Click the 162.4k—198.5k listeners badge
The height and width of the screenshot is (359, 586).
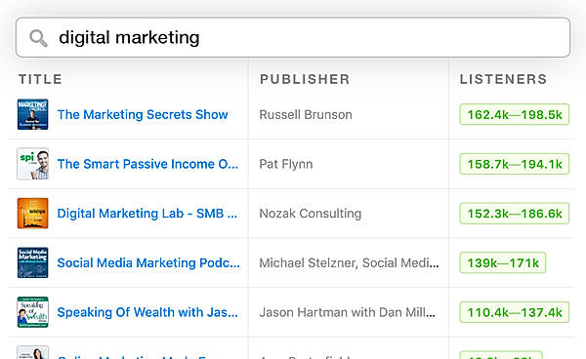pyautogui.click(x=515, y=114)
